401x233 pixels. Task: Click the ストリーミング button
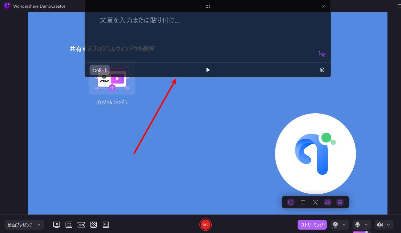[x=312, y=225]
